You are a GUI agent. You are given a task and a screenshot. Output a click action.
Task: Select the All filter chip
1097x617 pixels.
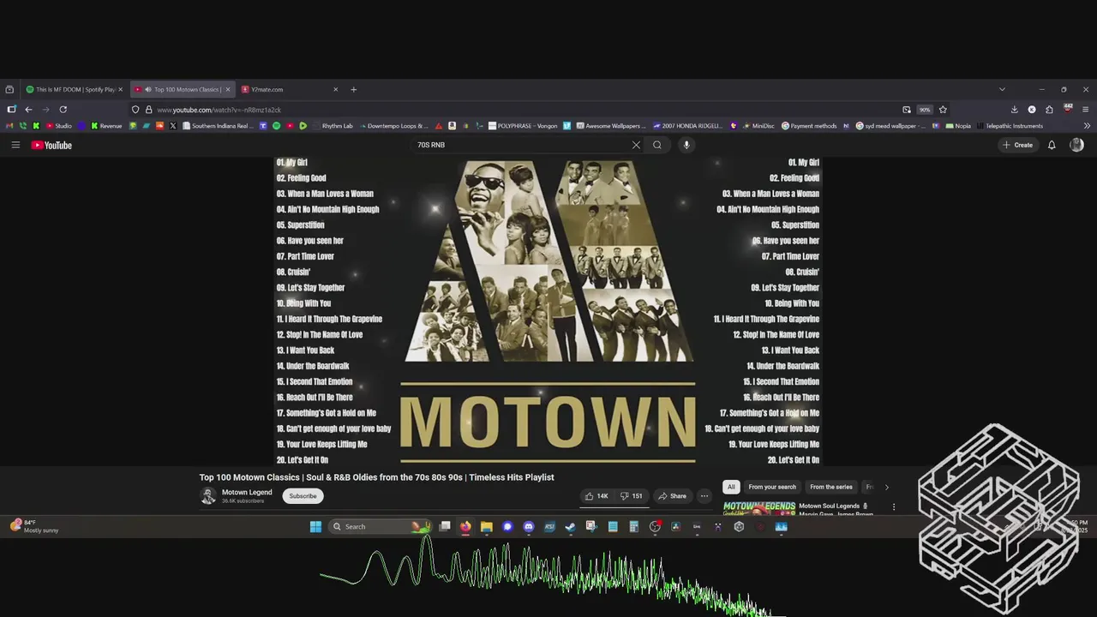tap(731, 487)
